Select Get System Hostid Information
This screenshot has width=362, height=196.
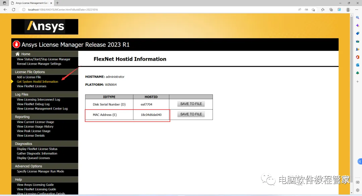click(38, 82)
